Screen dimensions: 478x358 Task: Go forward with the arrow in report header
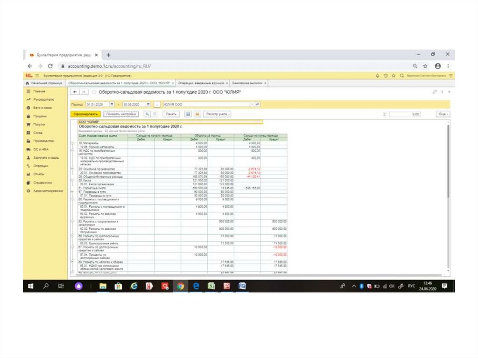tap(84, 92)
